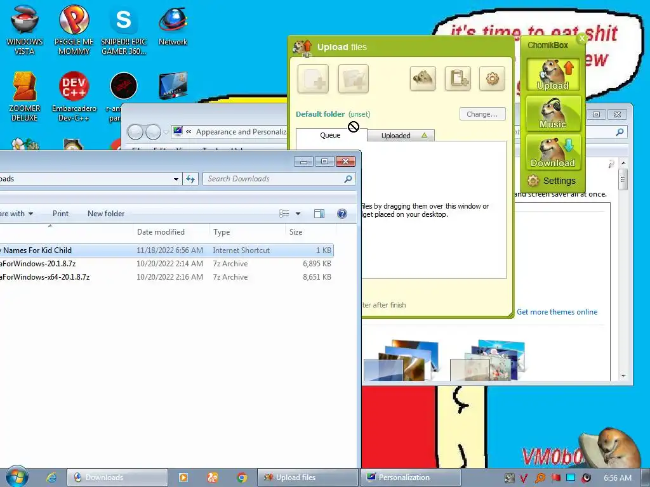Open the Downloads help button
The height and width of the screenshot is (487, 650).
[x=342, y=214]
